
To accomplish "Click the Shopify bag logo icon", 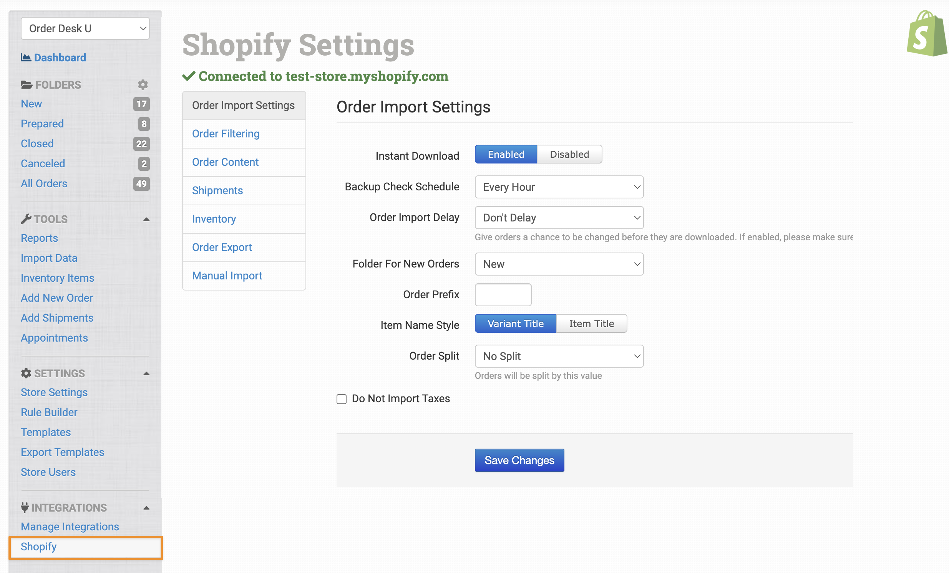I will 926,34.
